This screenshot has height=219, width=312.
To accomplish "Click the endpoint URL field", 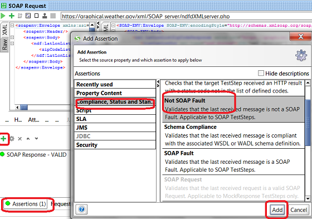I will point(186,16).
